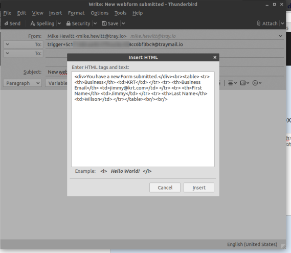Click the traymail.io recipient address field

point(165,44)
